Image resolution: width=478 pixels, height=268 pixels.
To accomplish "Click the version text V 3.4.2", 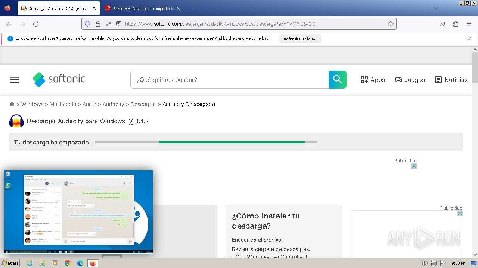I will [x=139, y=121].
